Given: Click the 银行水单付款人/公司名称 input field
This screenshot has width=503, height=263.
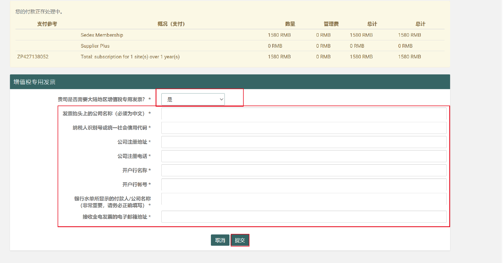Looking at the screenshot, I should click(304, 199).
